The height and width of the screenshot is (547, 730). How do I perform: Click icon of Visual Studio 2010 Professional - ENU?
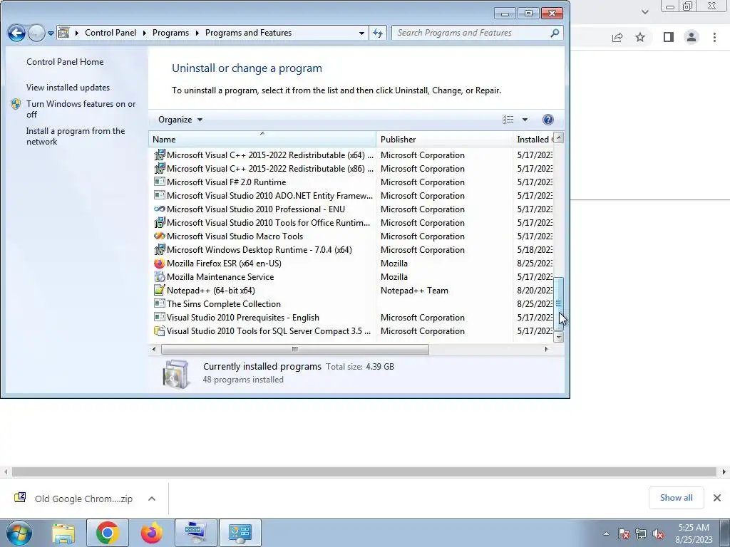pos(159,209)
